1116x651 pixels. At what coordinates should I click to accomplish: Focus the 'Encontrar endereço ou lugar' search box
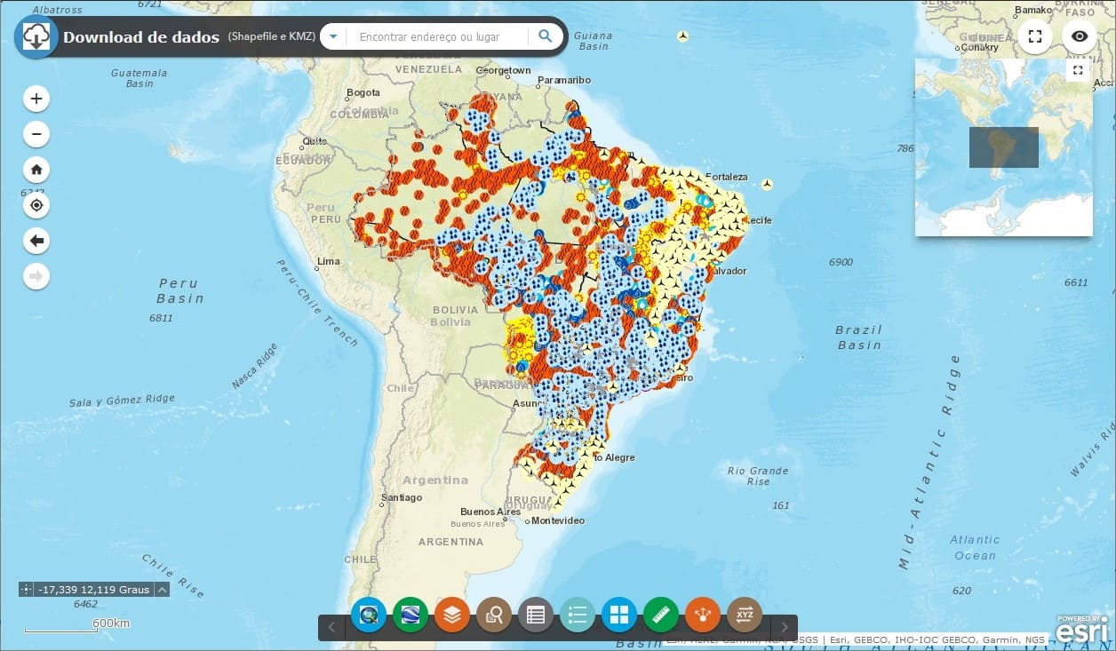[x=437, y=36]
